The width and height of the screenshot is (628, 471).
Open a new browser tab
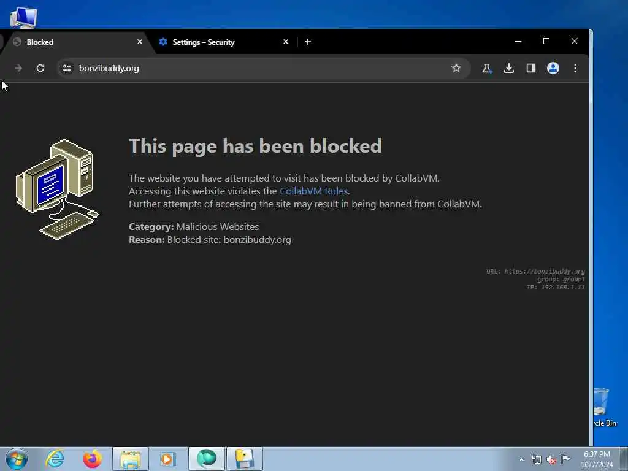[308, 42]
